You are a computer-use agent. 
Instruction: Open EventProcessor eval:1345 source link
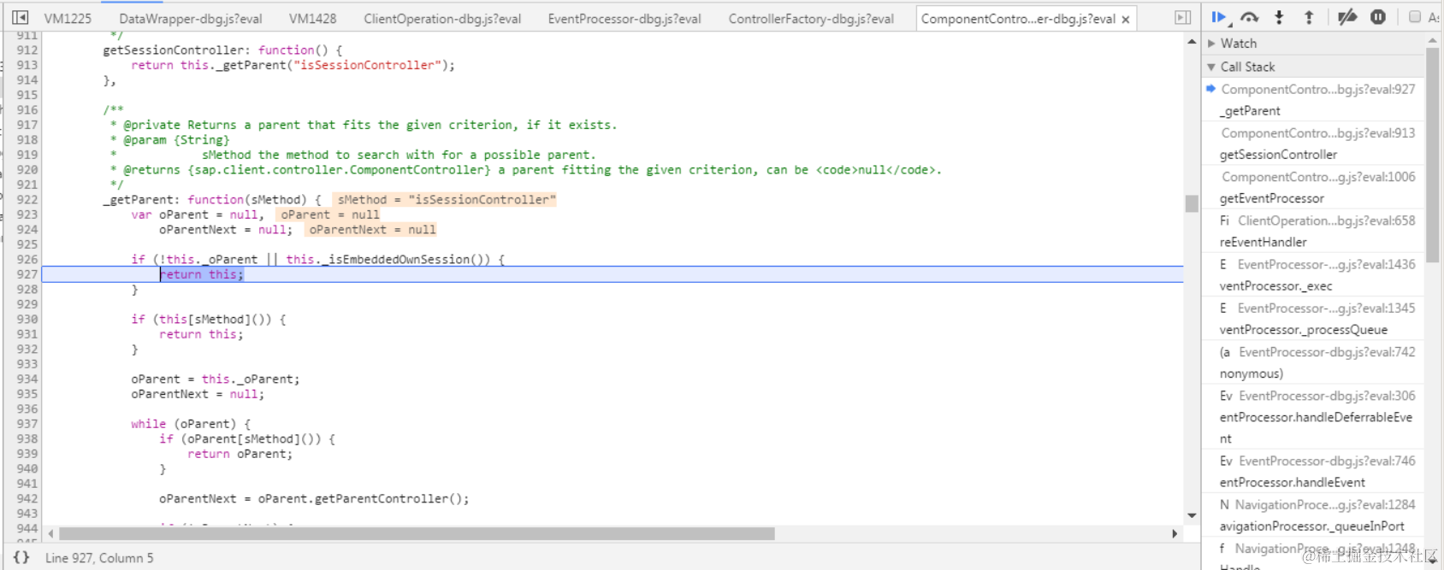1326,308
